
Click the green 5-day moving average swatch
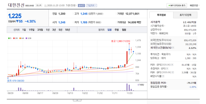click(x=9, y=38)
